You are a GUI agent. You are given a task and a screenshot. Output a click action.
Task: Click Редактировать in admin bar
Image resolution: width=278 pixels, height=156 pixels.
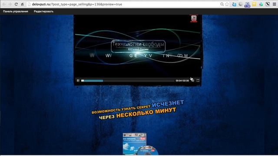tap(43, 11)
